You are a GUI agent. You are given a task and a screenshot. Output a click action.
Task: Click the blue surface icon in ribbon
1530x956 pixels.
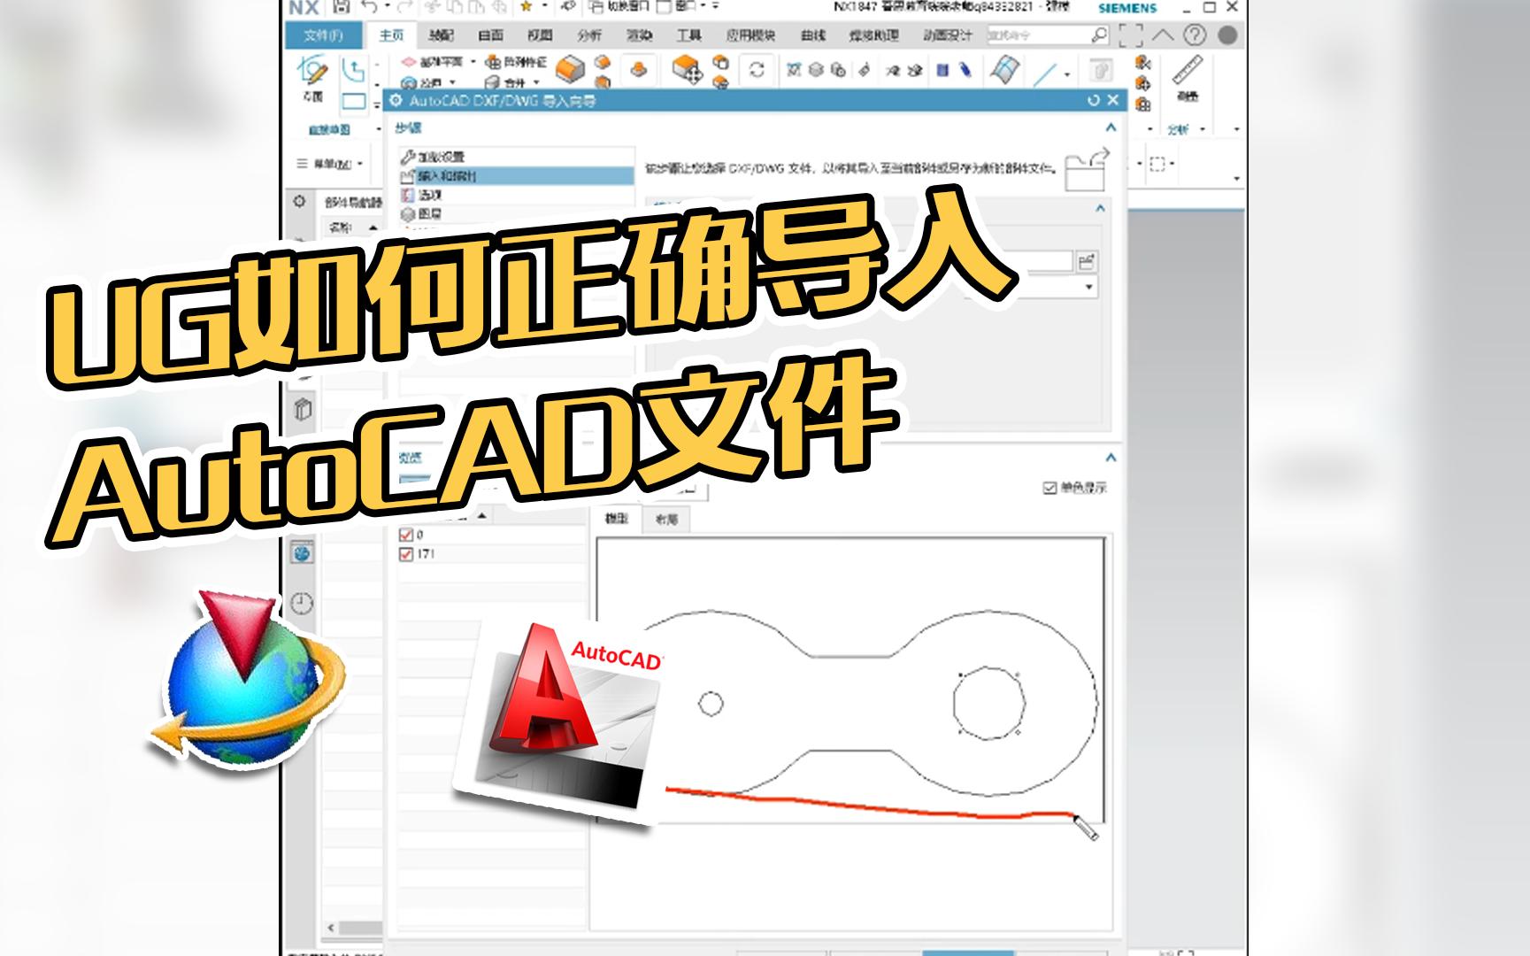[1003, 69]
